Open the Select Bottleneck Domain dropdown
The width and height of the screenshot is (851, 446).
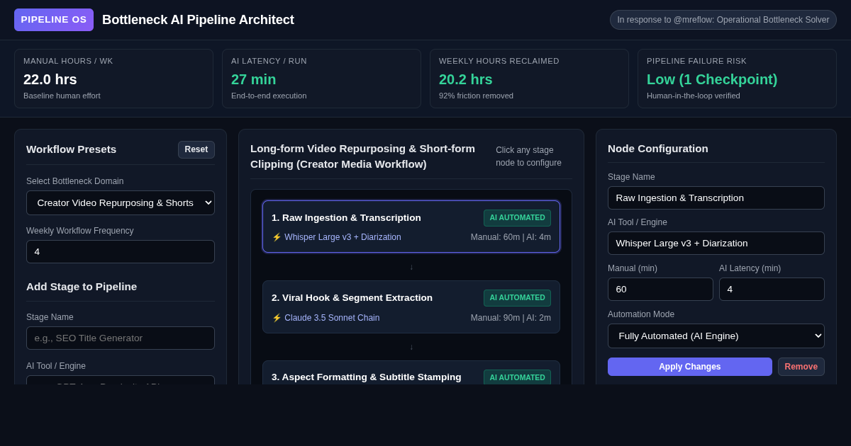pyautogui.click(x=121, y=202)
